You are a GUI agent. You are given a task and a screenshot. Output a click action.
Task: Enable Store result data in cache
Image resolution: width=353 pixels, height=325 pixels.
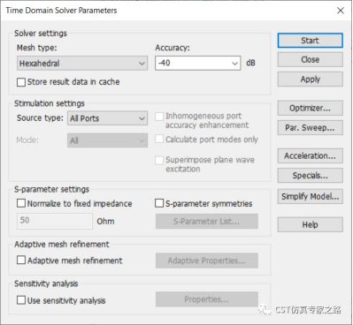click(21, 82)
